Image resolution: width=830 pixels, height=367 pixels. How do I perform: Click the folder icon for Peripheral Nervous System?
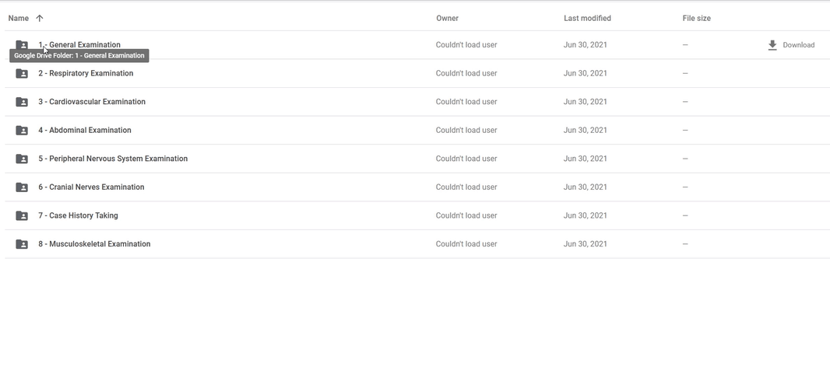(22, 159)
